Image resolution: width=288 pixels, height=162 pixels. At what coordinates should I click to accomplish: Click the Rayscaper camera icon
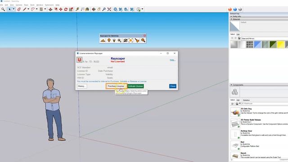tap(126, 40)
